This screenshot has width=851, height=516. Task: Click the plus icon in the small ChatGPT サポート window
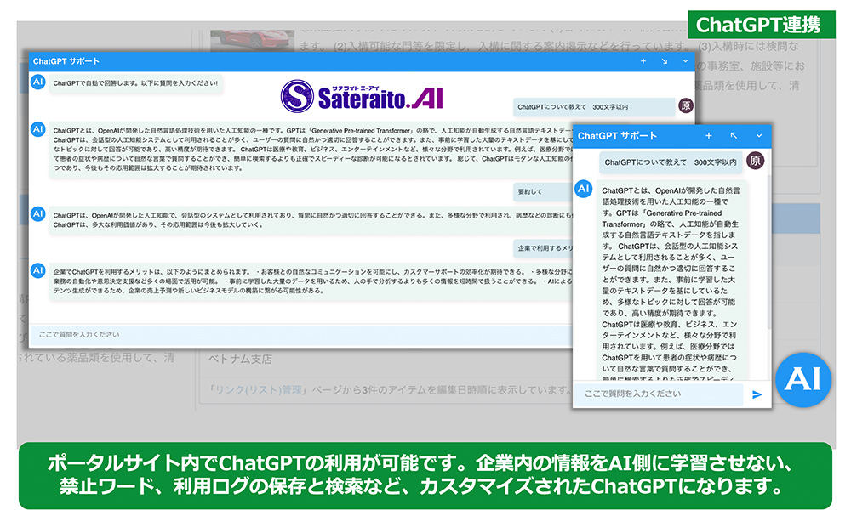(708, 135)
